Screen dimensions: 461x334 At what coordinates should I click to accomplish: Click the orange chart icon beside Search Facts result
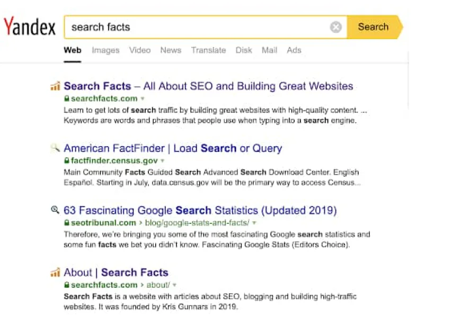point(55,85)
